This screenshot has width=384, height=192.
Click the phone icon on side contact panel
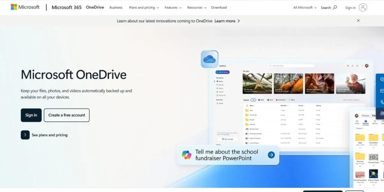[381, 102]
